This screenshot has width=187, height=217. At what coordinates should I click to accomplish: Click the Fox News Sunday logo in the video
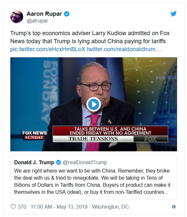(34, 135)
